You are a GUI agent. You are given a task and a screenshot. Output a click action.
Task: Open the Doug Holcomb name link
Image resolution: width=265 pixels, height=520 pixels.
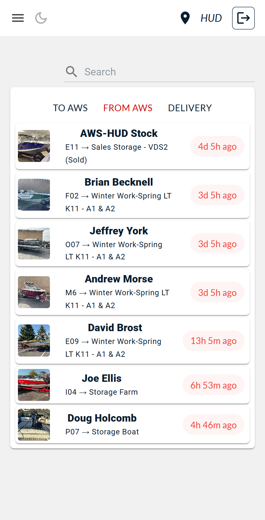(x=102, y=418)
